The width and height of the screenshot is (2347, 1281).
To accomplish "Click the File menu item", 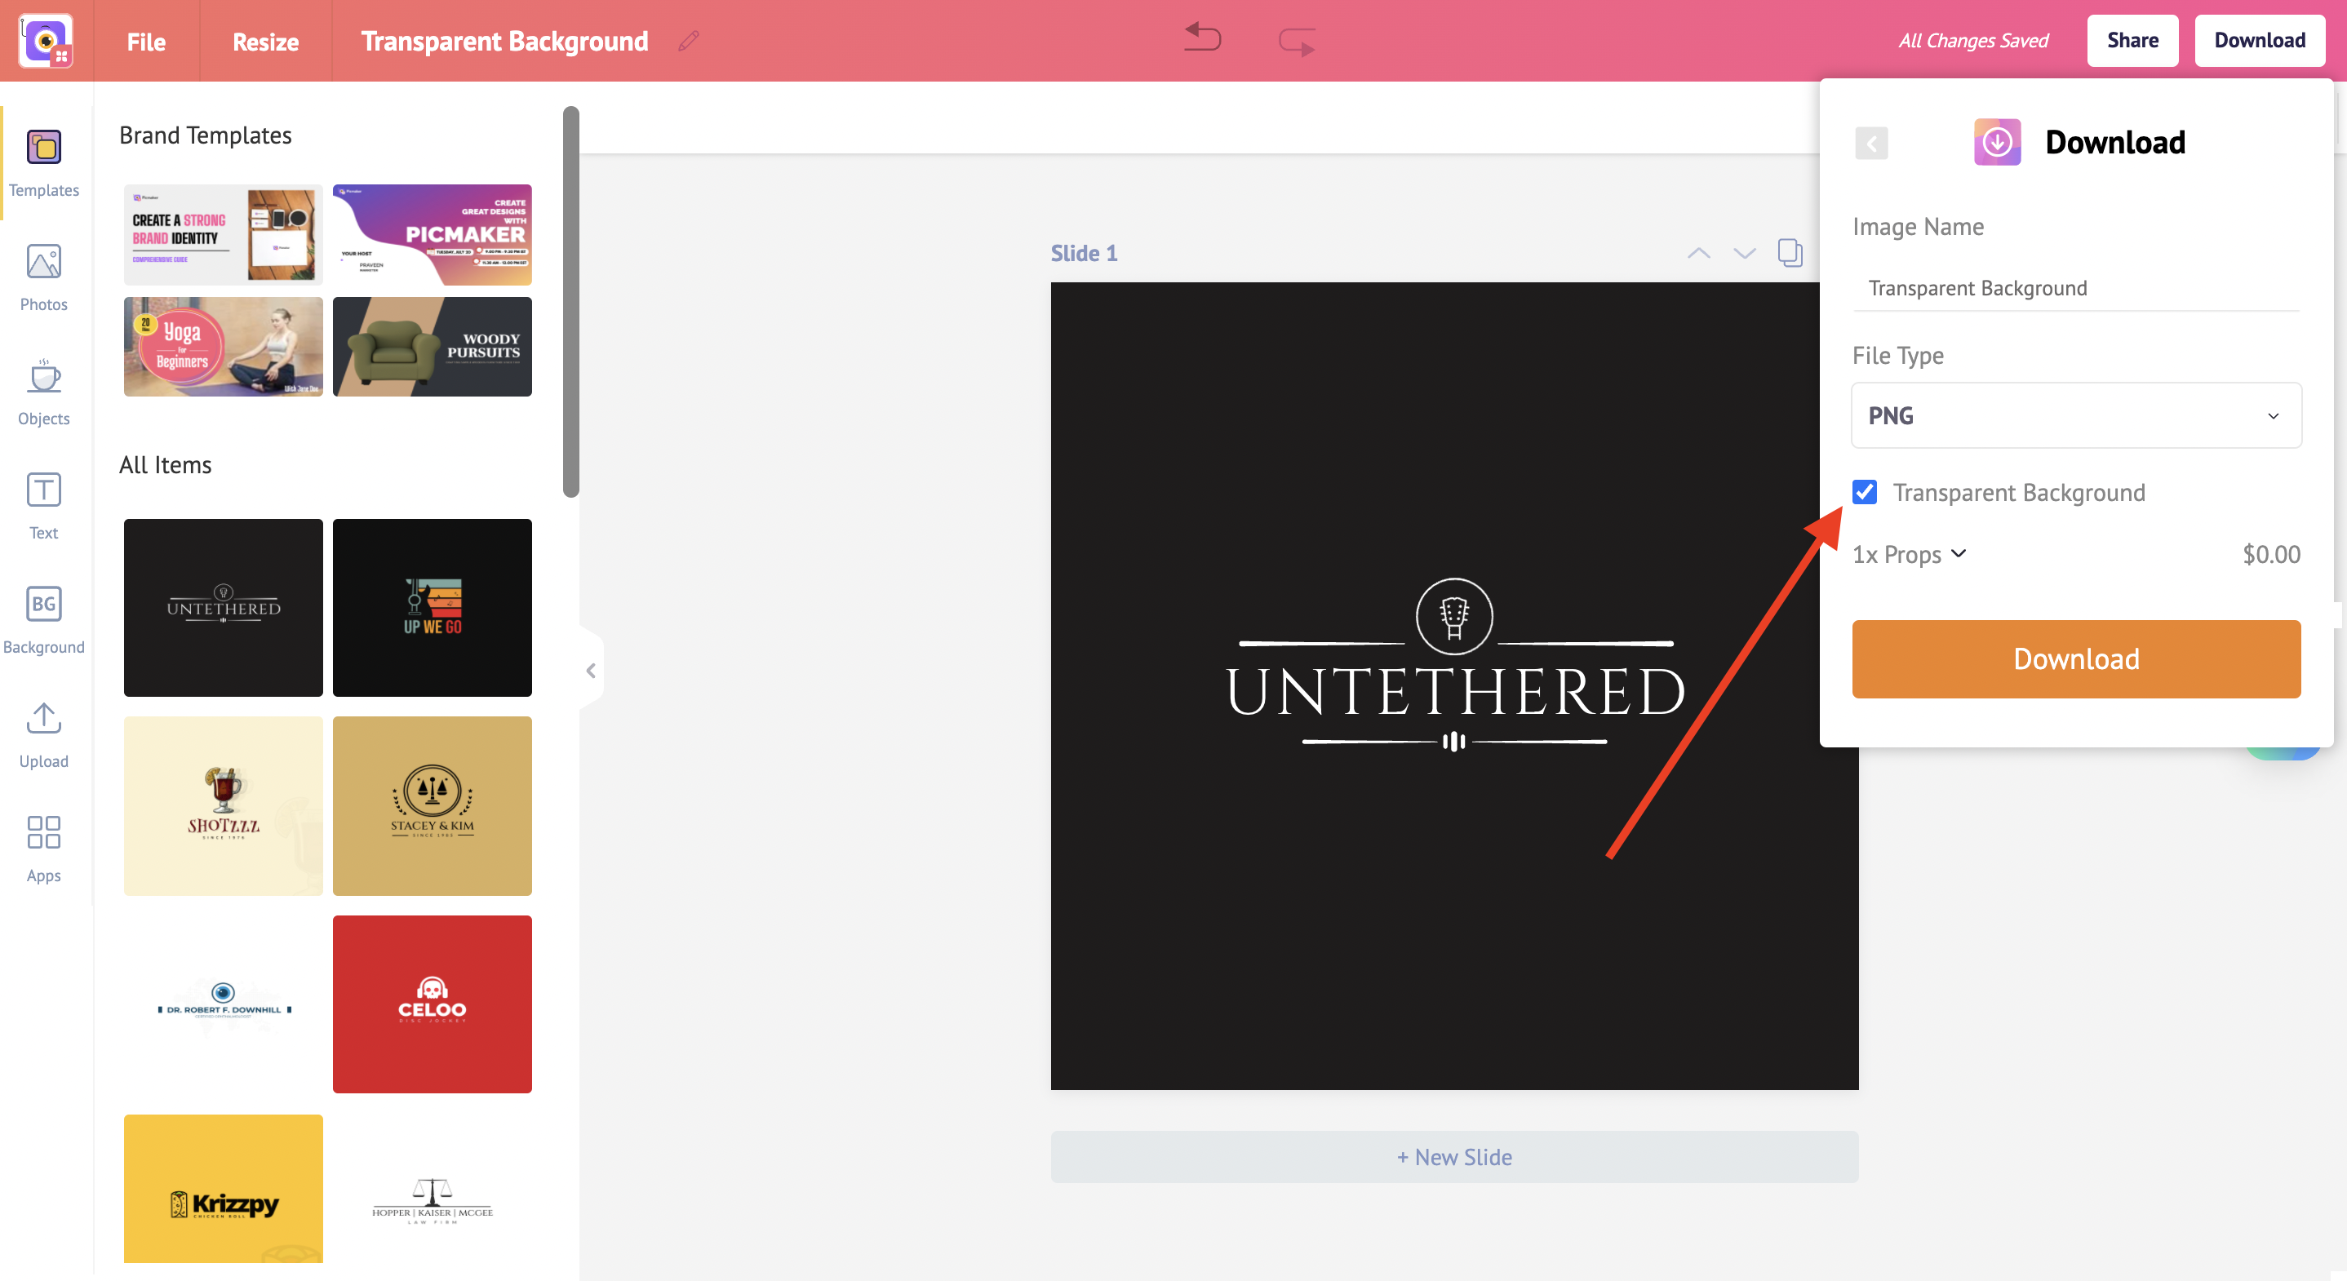I will point(145,41).
